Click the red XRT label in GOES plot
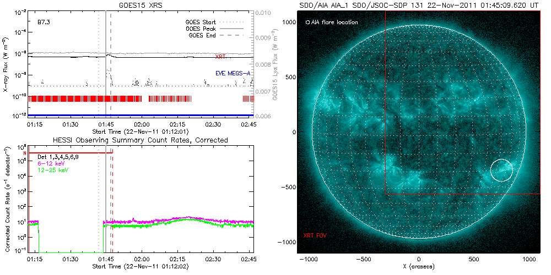Viewport: 551px width, 275px height. pos(220,57)
